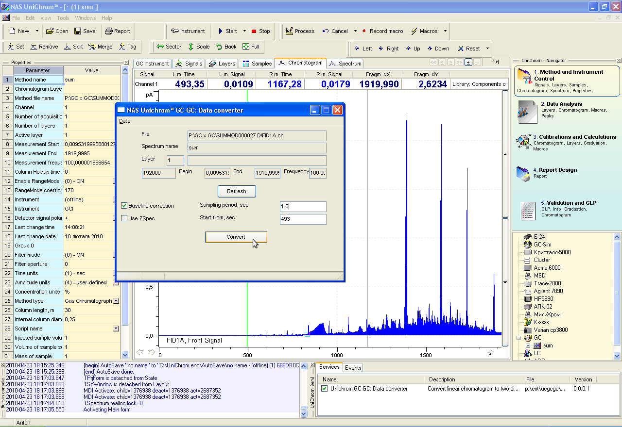Move view Down with toolbar button
The image size is (622, 427).
pyautogui.click(x=438, y=49)
